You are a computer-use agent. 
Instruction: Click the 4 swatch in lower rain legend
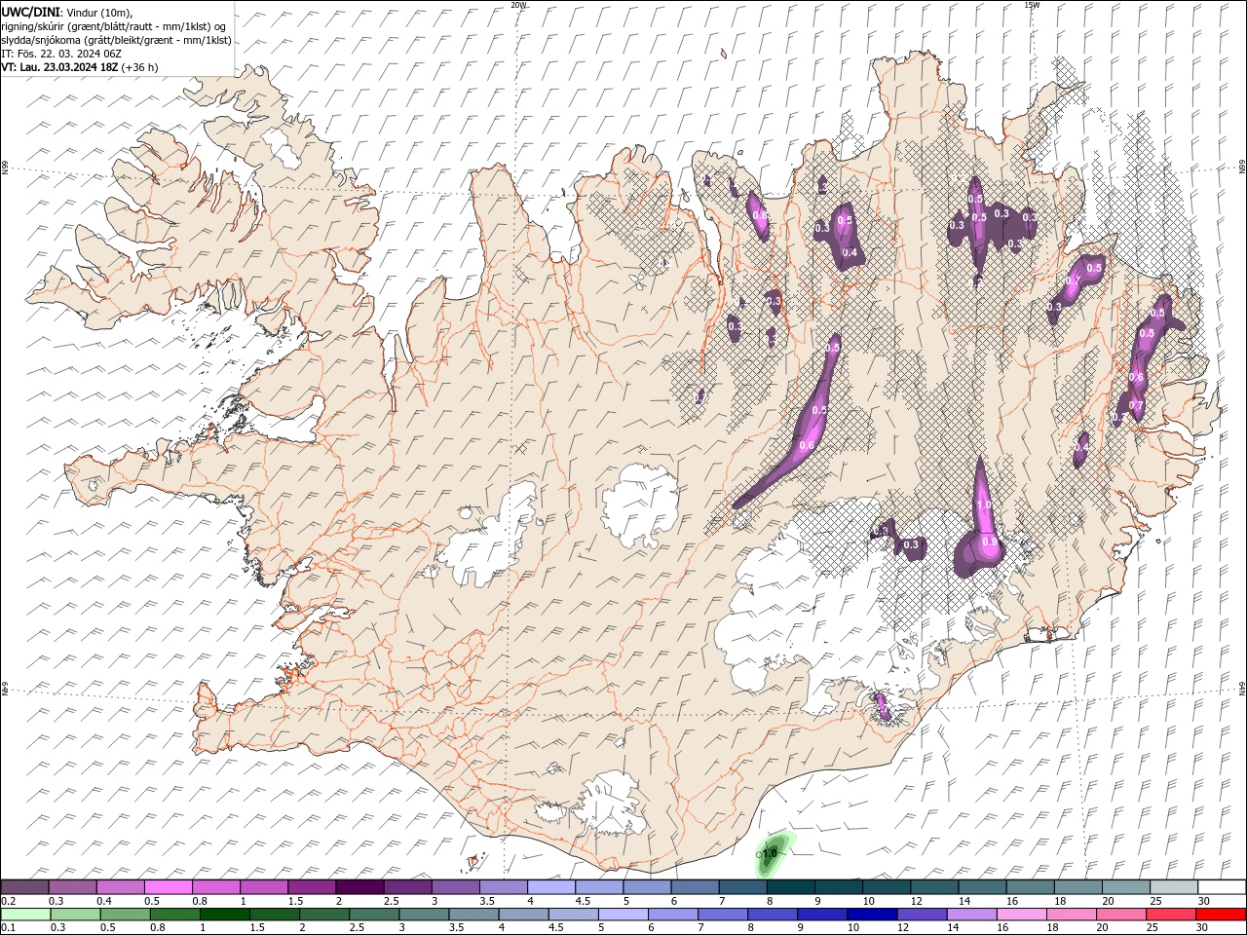(x=523, y=915)
